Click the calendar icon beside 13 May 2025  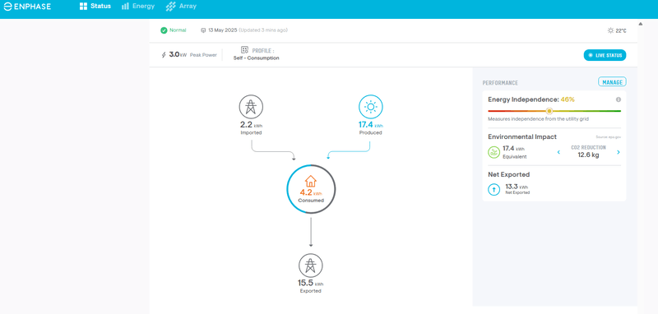pyautogui.click(x=203, y=30)
